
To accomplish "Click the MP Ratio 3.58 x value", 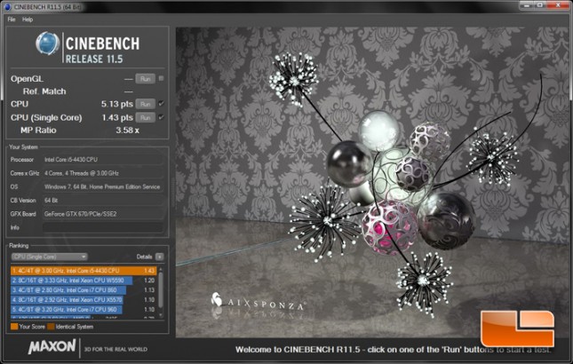I will (127, 131).
